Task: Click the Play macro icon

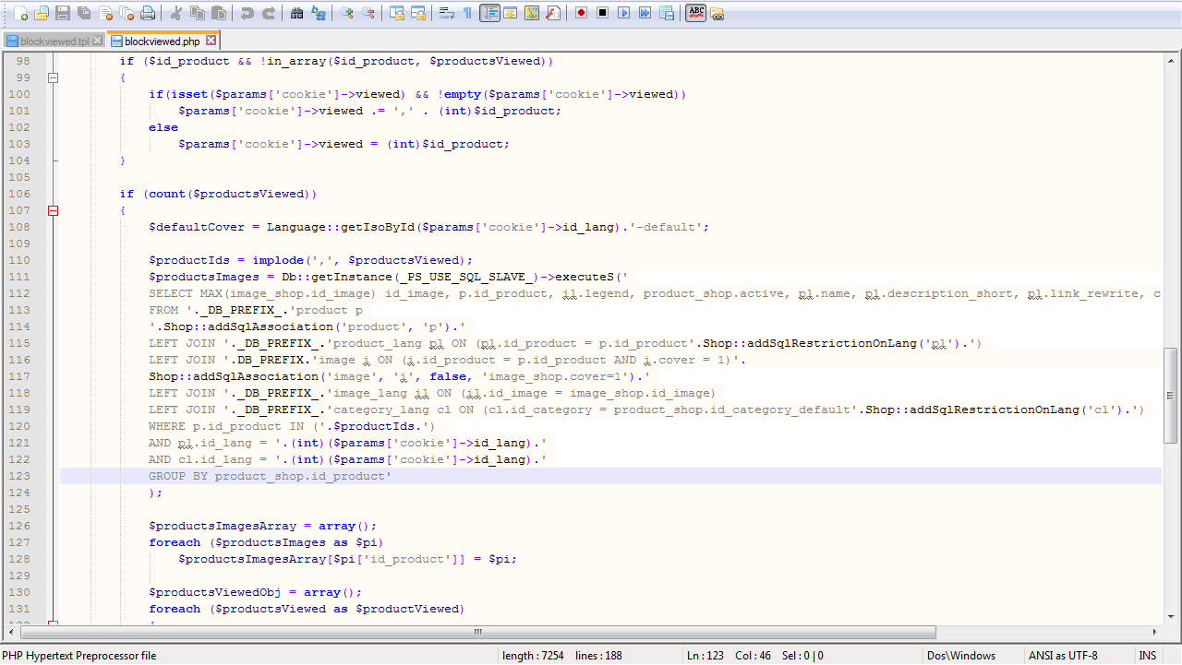Action: click(x=623, y=13)
